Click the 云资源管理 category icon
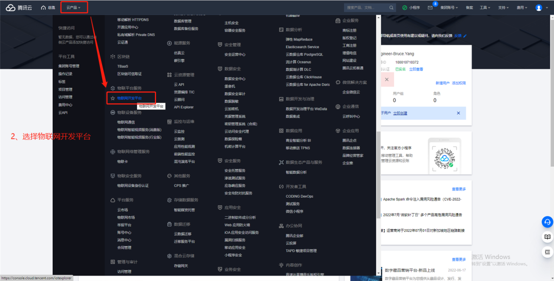 tap(169, 75)
